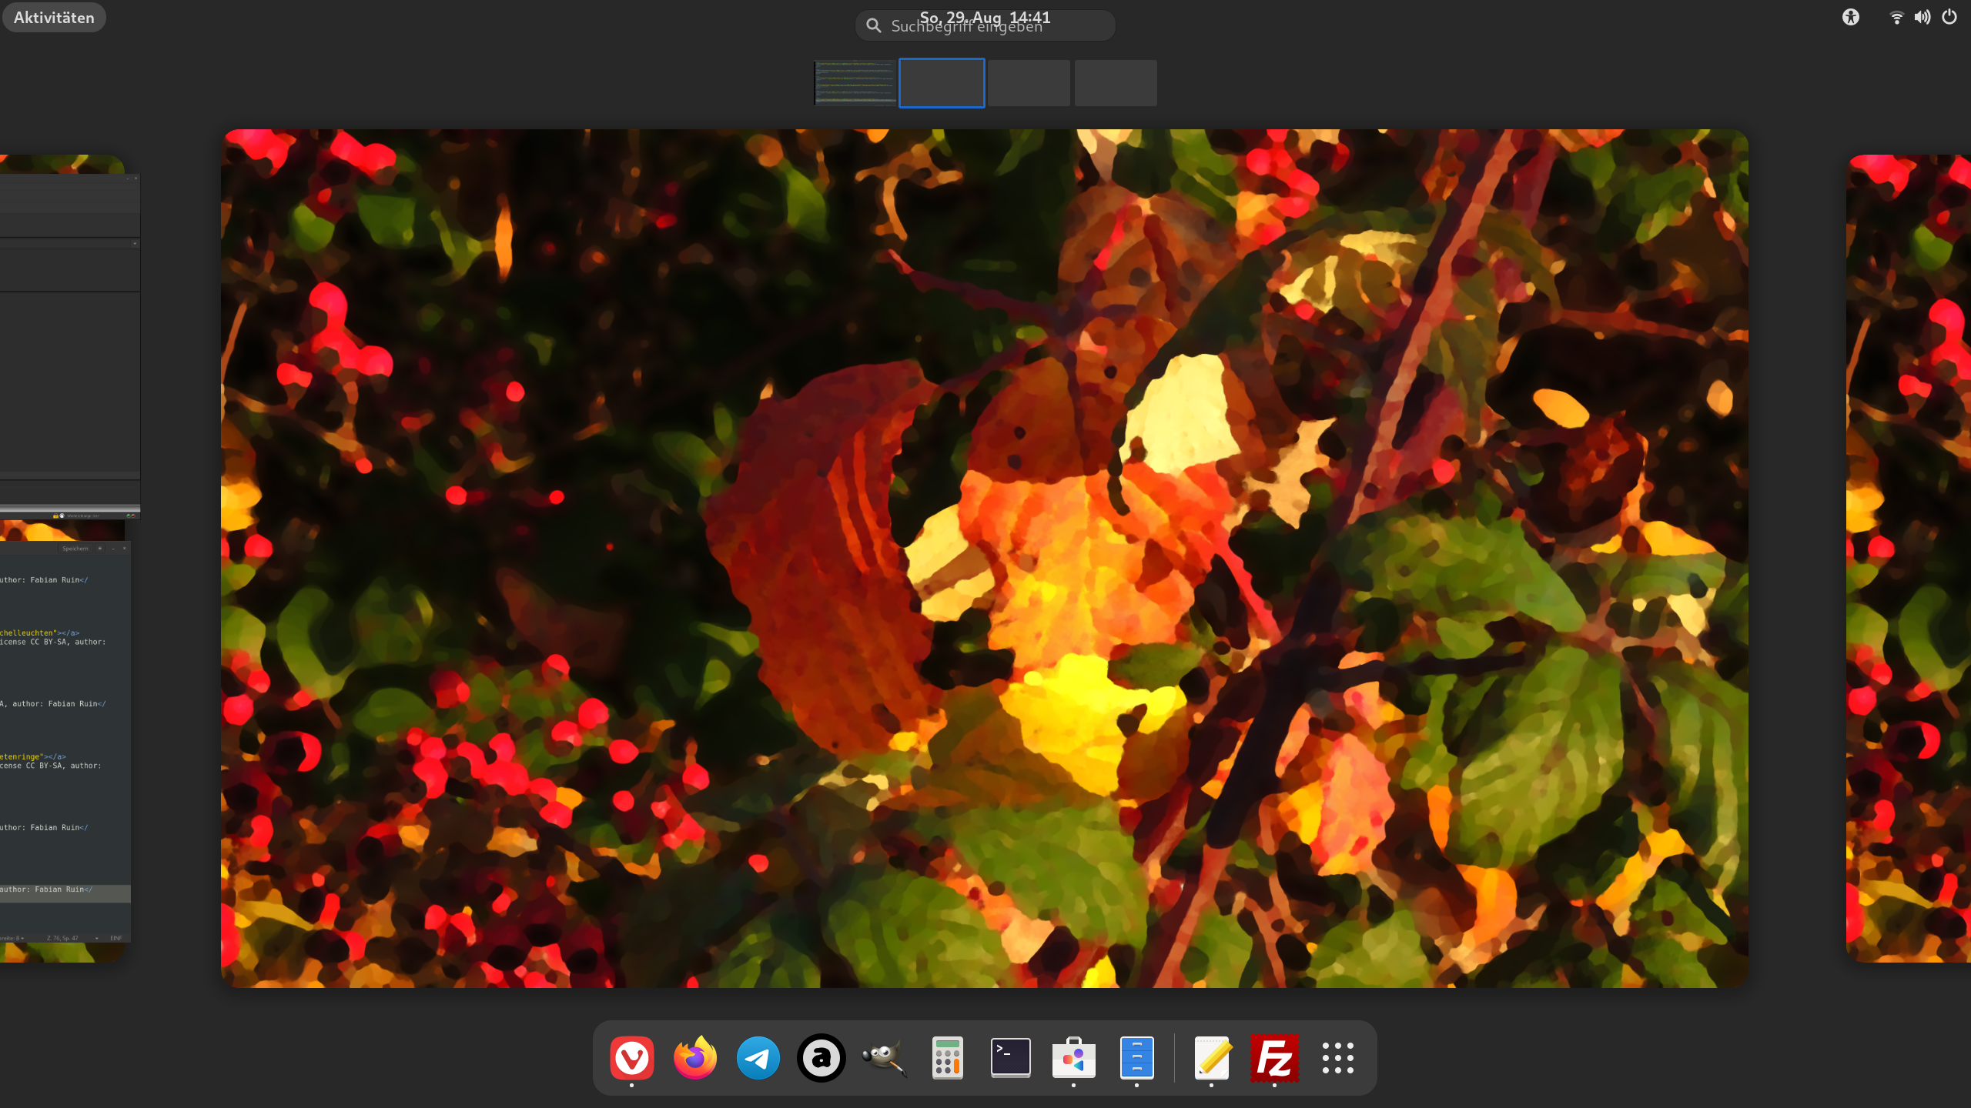Viewport: 1971px width, 1108px height.
Task: Show all applications via the app grid icon
Action: pyautogui.click(x=1339, y=1058)
